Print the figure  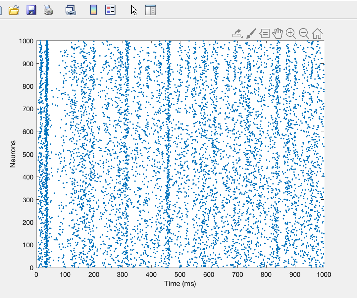click(48, 10)
